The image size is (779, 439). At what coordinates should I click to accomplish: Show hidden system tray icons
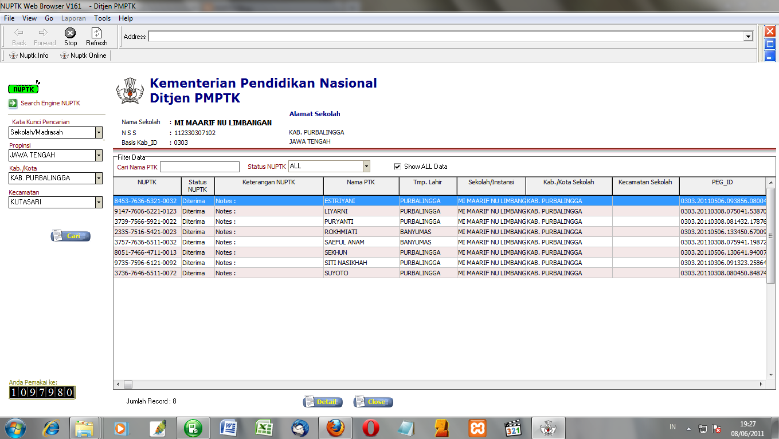coord(688,428)
